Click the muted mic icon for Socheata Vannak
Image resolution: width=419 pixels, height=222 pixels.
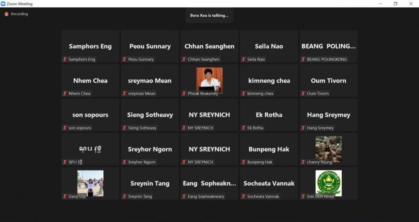click(243, 196)
